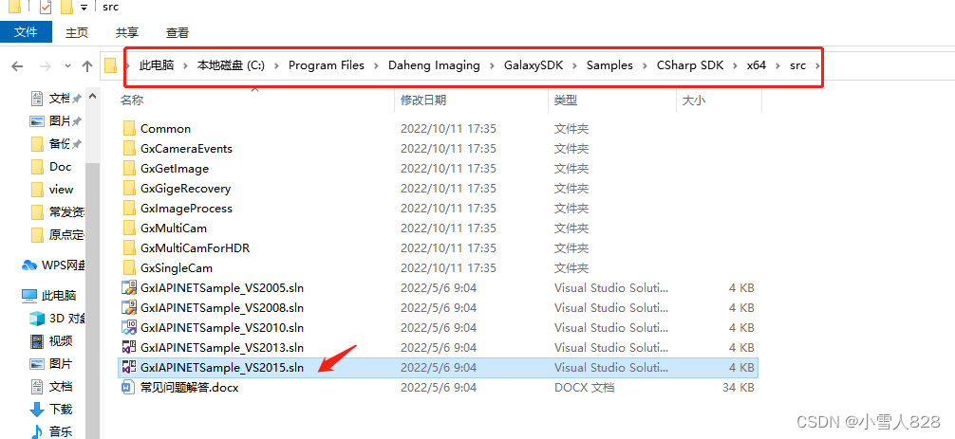Go forward with the forward arrow
The image size is (955, 439).
46,66
